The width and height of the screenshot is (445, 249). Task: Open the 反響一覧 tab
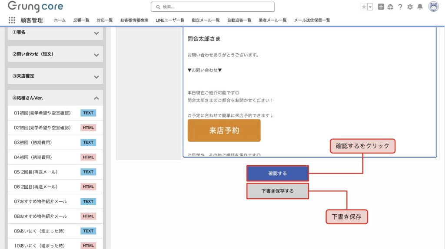point(81,20)
